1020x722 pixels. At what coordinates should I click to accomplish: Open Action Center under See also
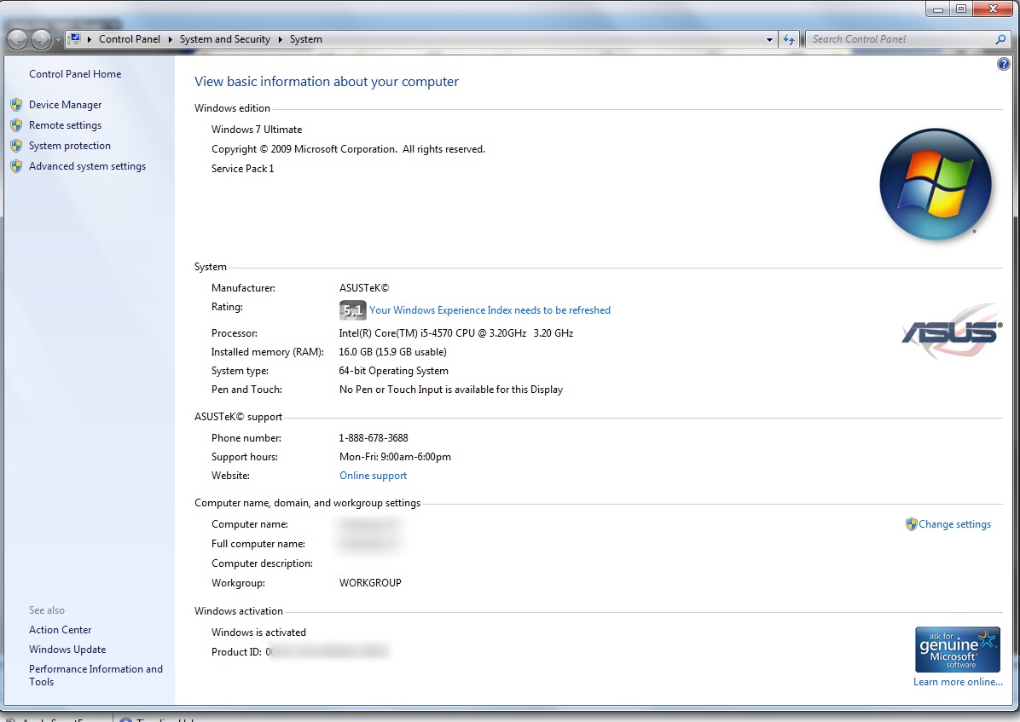(x=60, y=630)
